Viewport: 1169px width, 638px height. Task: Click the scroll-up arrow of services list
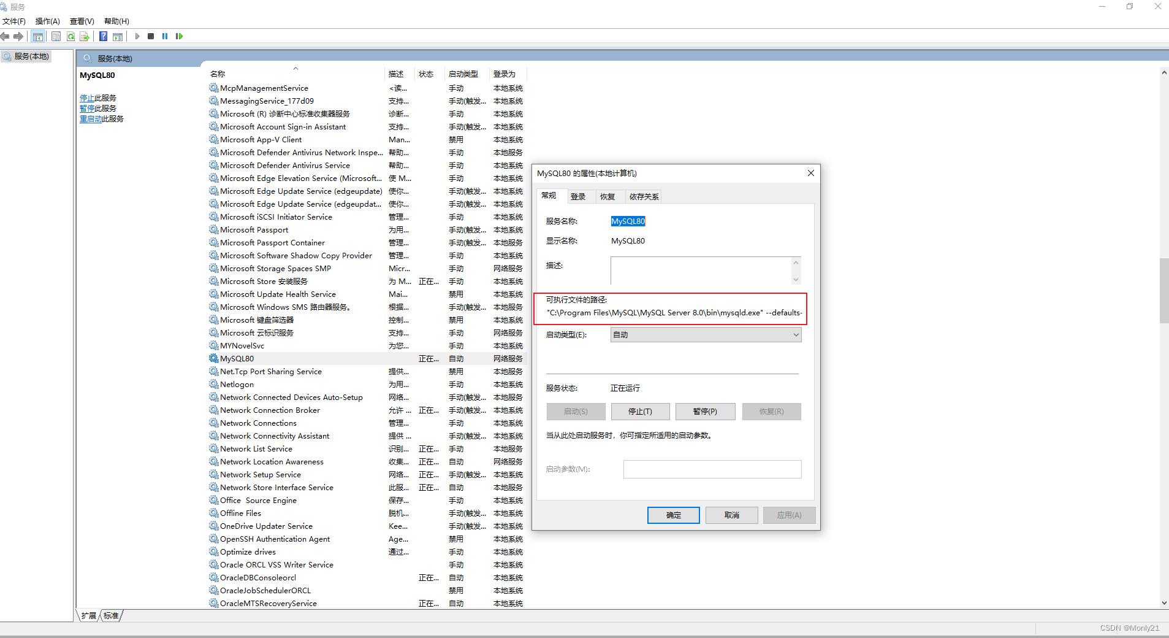(1164, 72)
